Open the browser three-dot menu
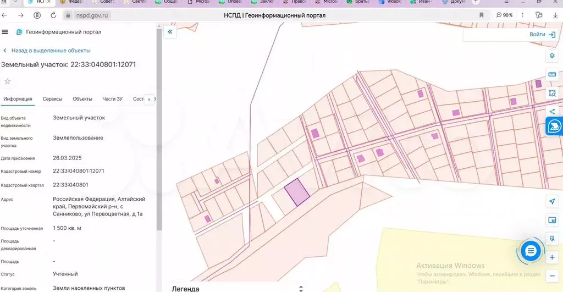 522,15
